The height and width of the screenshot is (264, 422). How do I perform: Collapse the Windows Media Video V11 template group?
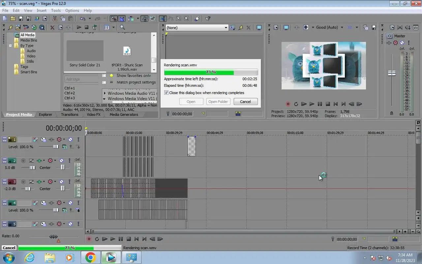[x=105, y=99]
